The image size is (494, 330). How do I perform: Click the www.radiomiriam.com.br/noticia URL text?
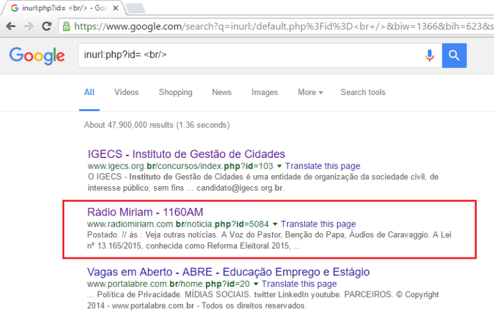178,224
